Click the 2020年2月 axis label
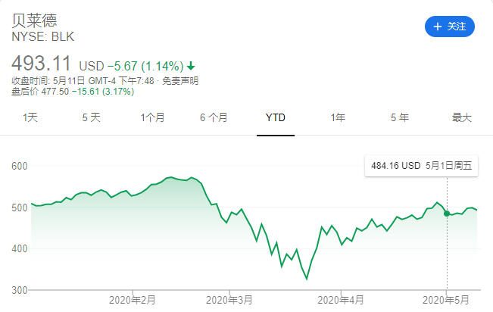This screenshot has height=312, width=493. coord(132,300)
